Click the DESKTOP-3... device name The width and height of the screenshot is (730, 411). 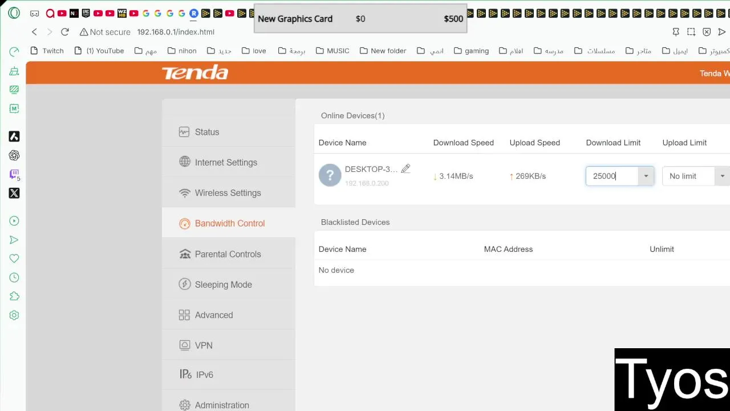click(x=371, y=169)
